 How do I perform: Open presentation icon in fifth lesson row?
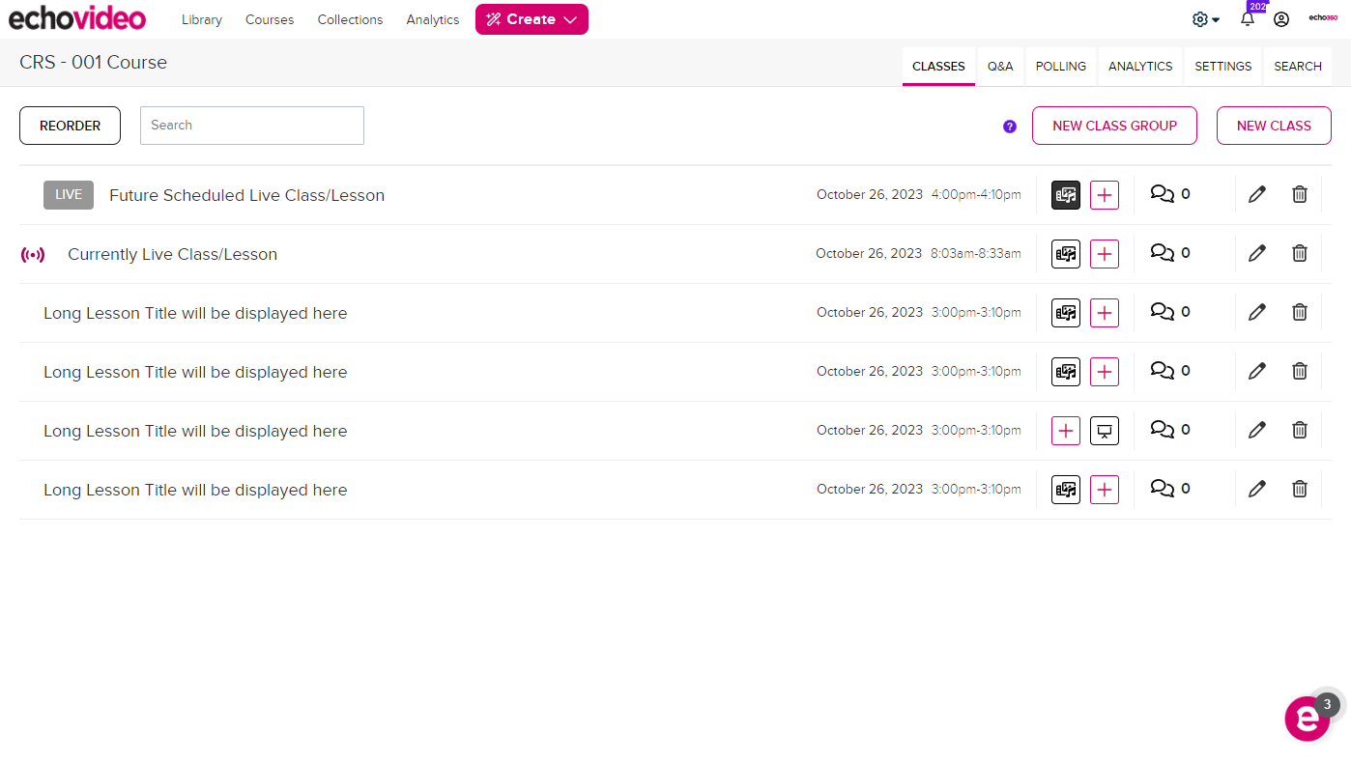coord(1105,431)
